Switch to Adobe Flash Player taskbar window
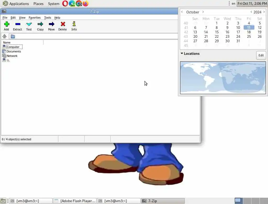This screenshot has height=204, width=268. coord(75,201)
